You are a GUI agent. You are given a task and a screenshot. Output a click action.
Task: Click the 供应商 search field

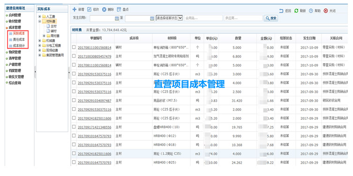(243, 18)
